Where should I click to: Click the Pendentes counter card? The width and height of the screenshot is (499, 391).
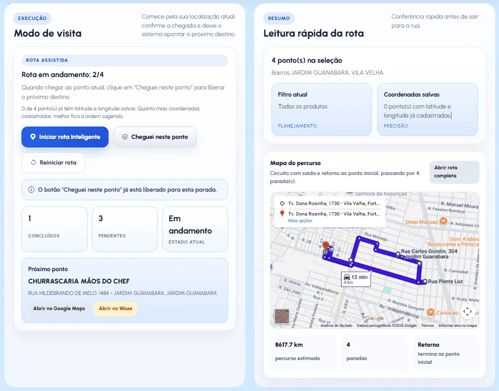[x=125, y=229]
